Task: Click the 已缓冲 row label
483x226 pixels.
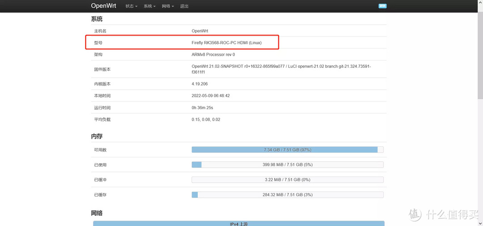Action: pyautogui.click(x=100, y=180)
